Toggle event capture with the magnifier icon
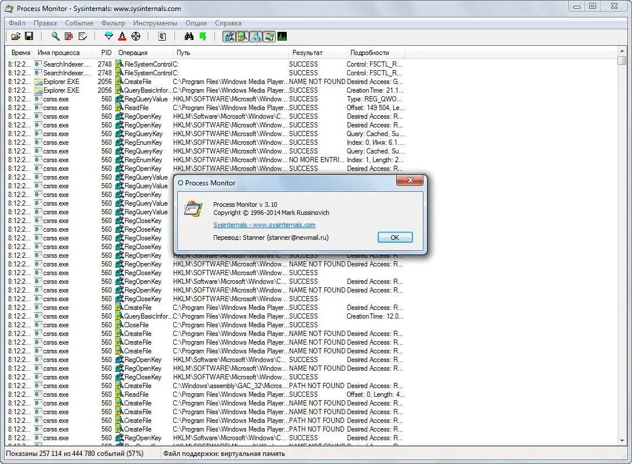This screenshot has width=632, height=464. (55, 36)
